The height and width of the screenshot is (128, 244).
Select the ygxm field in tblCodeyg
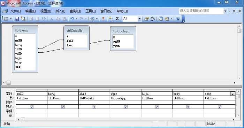pyautogui.click(x=116, y=46)
